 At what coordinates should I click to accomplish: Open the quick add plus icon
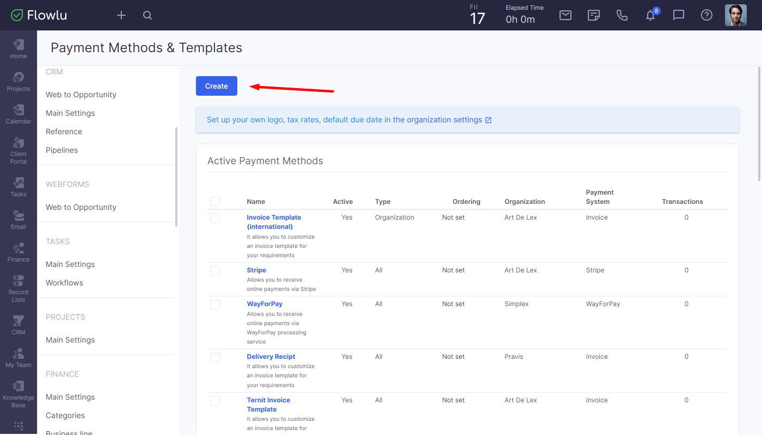tap(121, 15)
